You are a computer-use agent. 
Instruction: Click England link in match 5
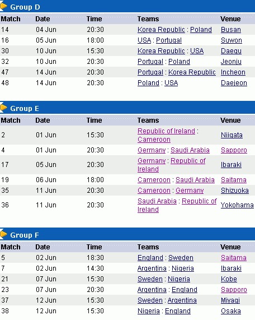tap(150, 258)
